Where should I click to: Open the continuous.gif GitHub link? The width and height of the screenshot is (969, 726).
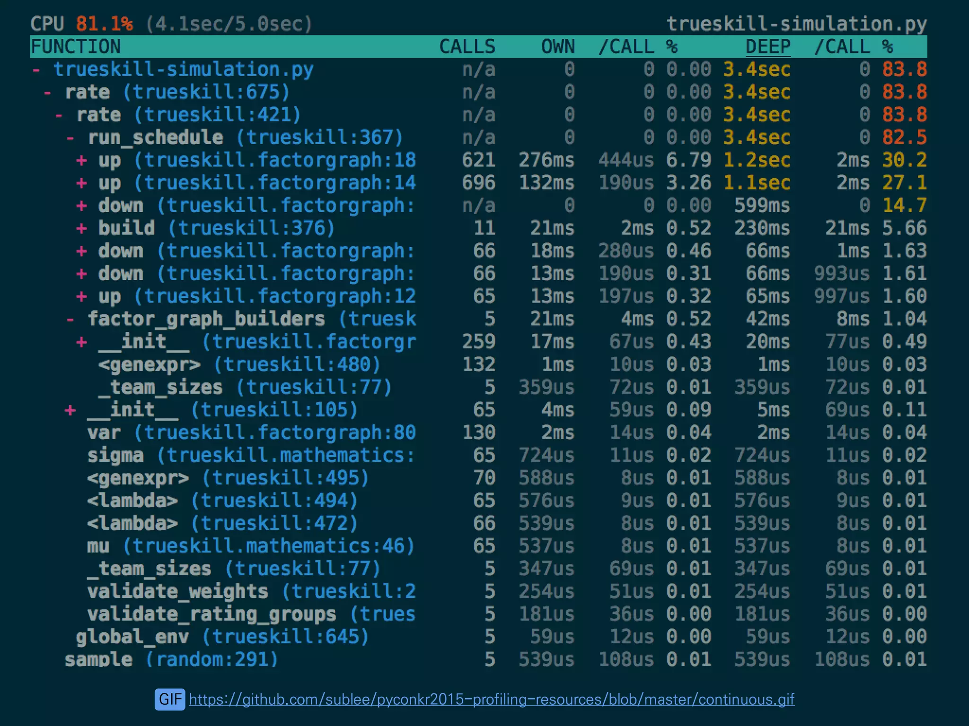(x=492, y=700)
